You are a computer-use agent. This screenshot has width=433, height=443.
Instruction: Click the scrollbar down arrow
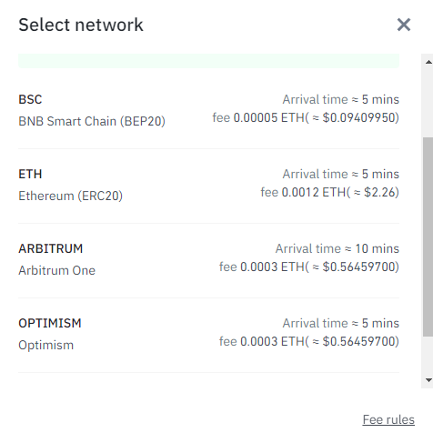click(x=428, y=380)
